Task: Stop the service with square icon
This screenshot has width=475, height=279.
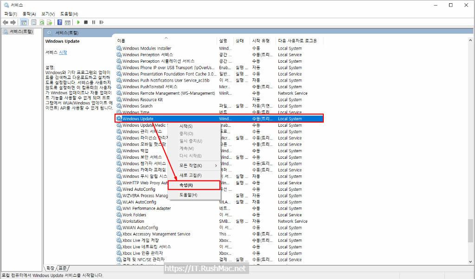Action: (86, 22)
